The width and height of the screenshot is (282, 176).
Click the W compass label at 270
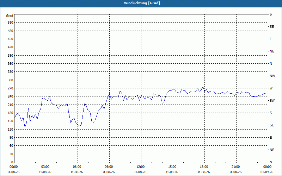(271, 88)
